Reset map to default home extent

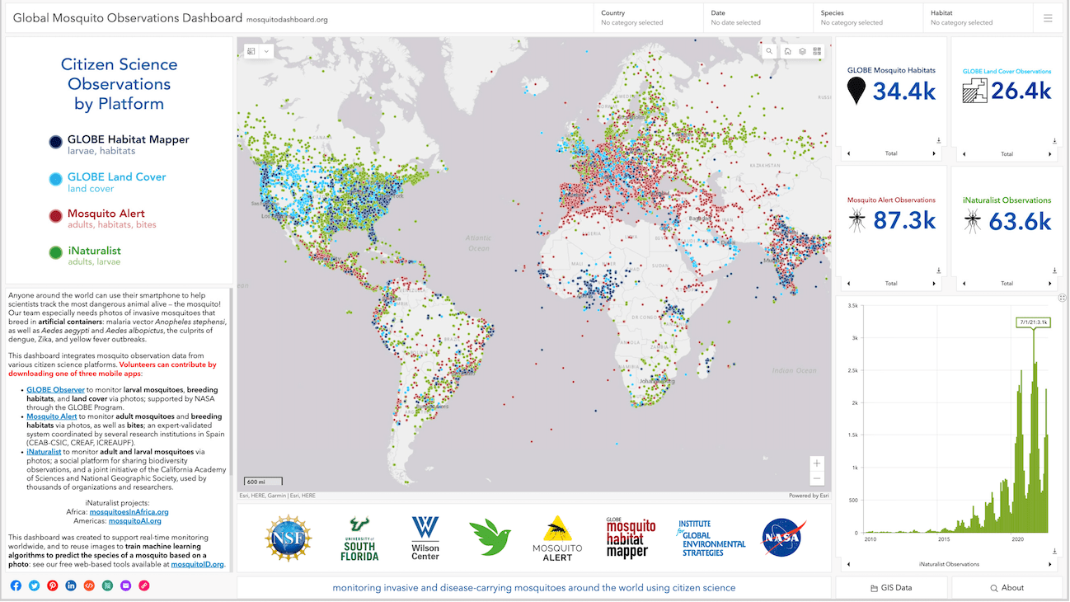pos(788,51)
